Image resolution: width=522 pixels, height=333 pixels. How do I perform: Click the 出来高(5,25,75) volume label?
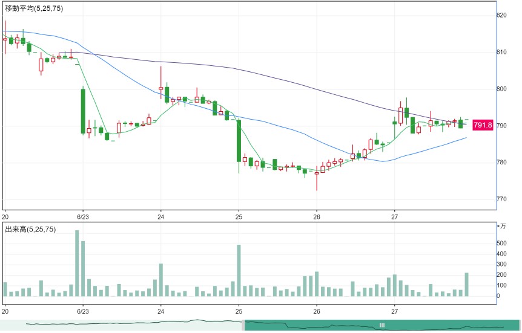pyautogui.click(x=30, y=229)
